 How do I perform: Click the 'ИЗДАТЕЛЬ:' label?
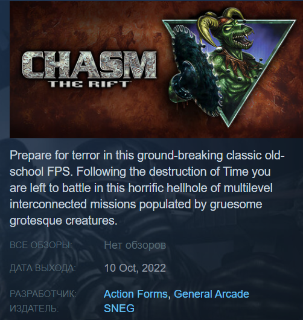(x=34, y=308)
